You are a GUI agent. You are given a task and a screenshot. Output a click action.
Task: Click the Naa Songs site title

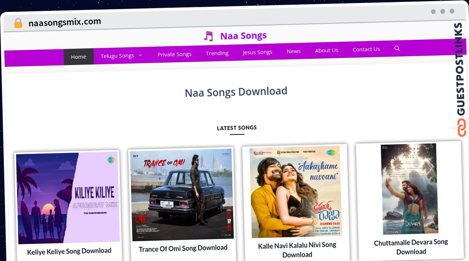pyautogui.click(x=243, y=35)
